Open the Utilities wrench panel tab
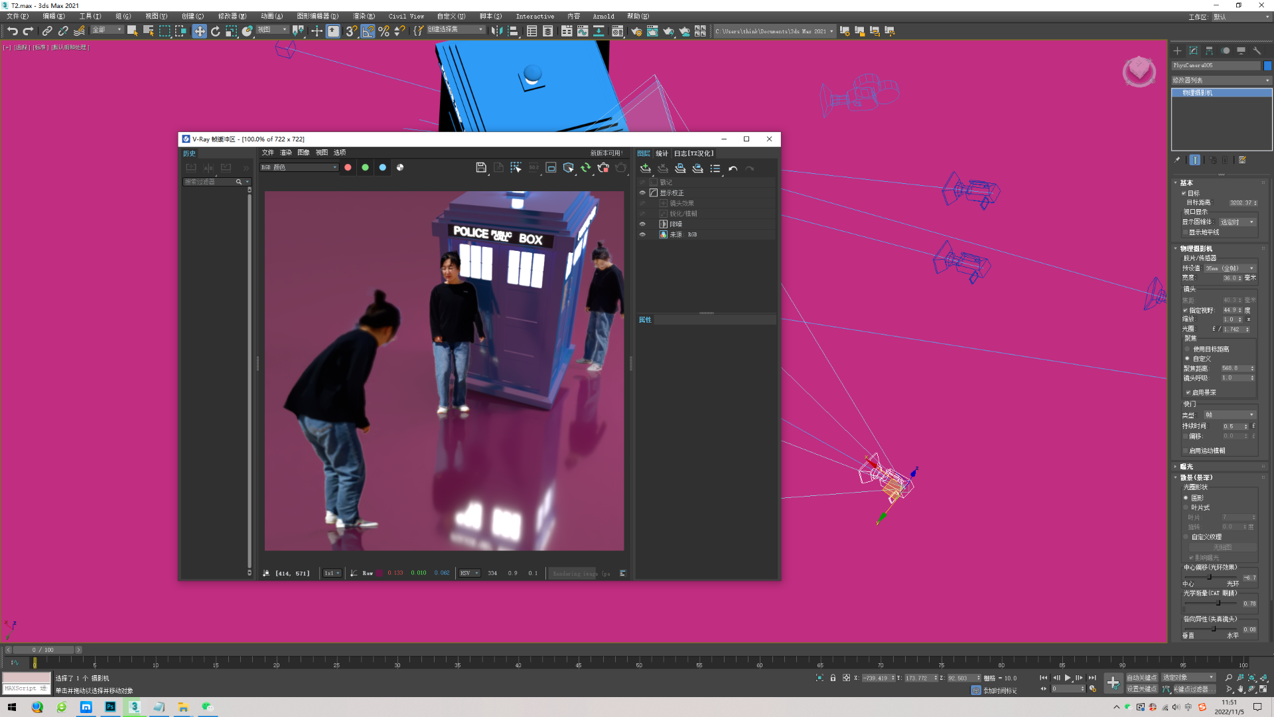Image resolution: width=1274 pixels, height=717 pixels. point(1257,50)
